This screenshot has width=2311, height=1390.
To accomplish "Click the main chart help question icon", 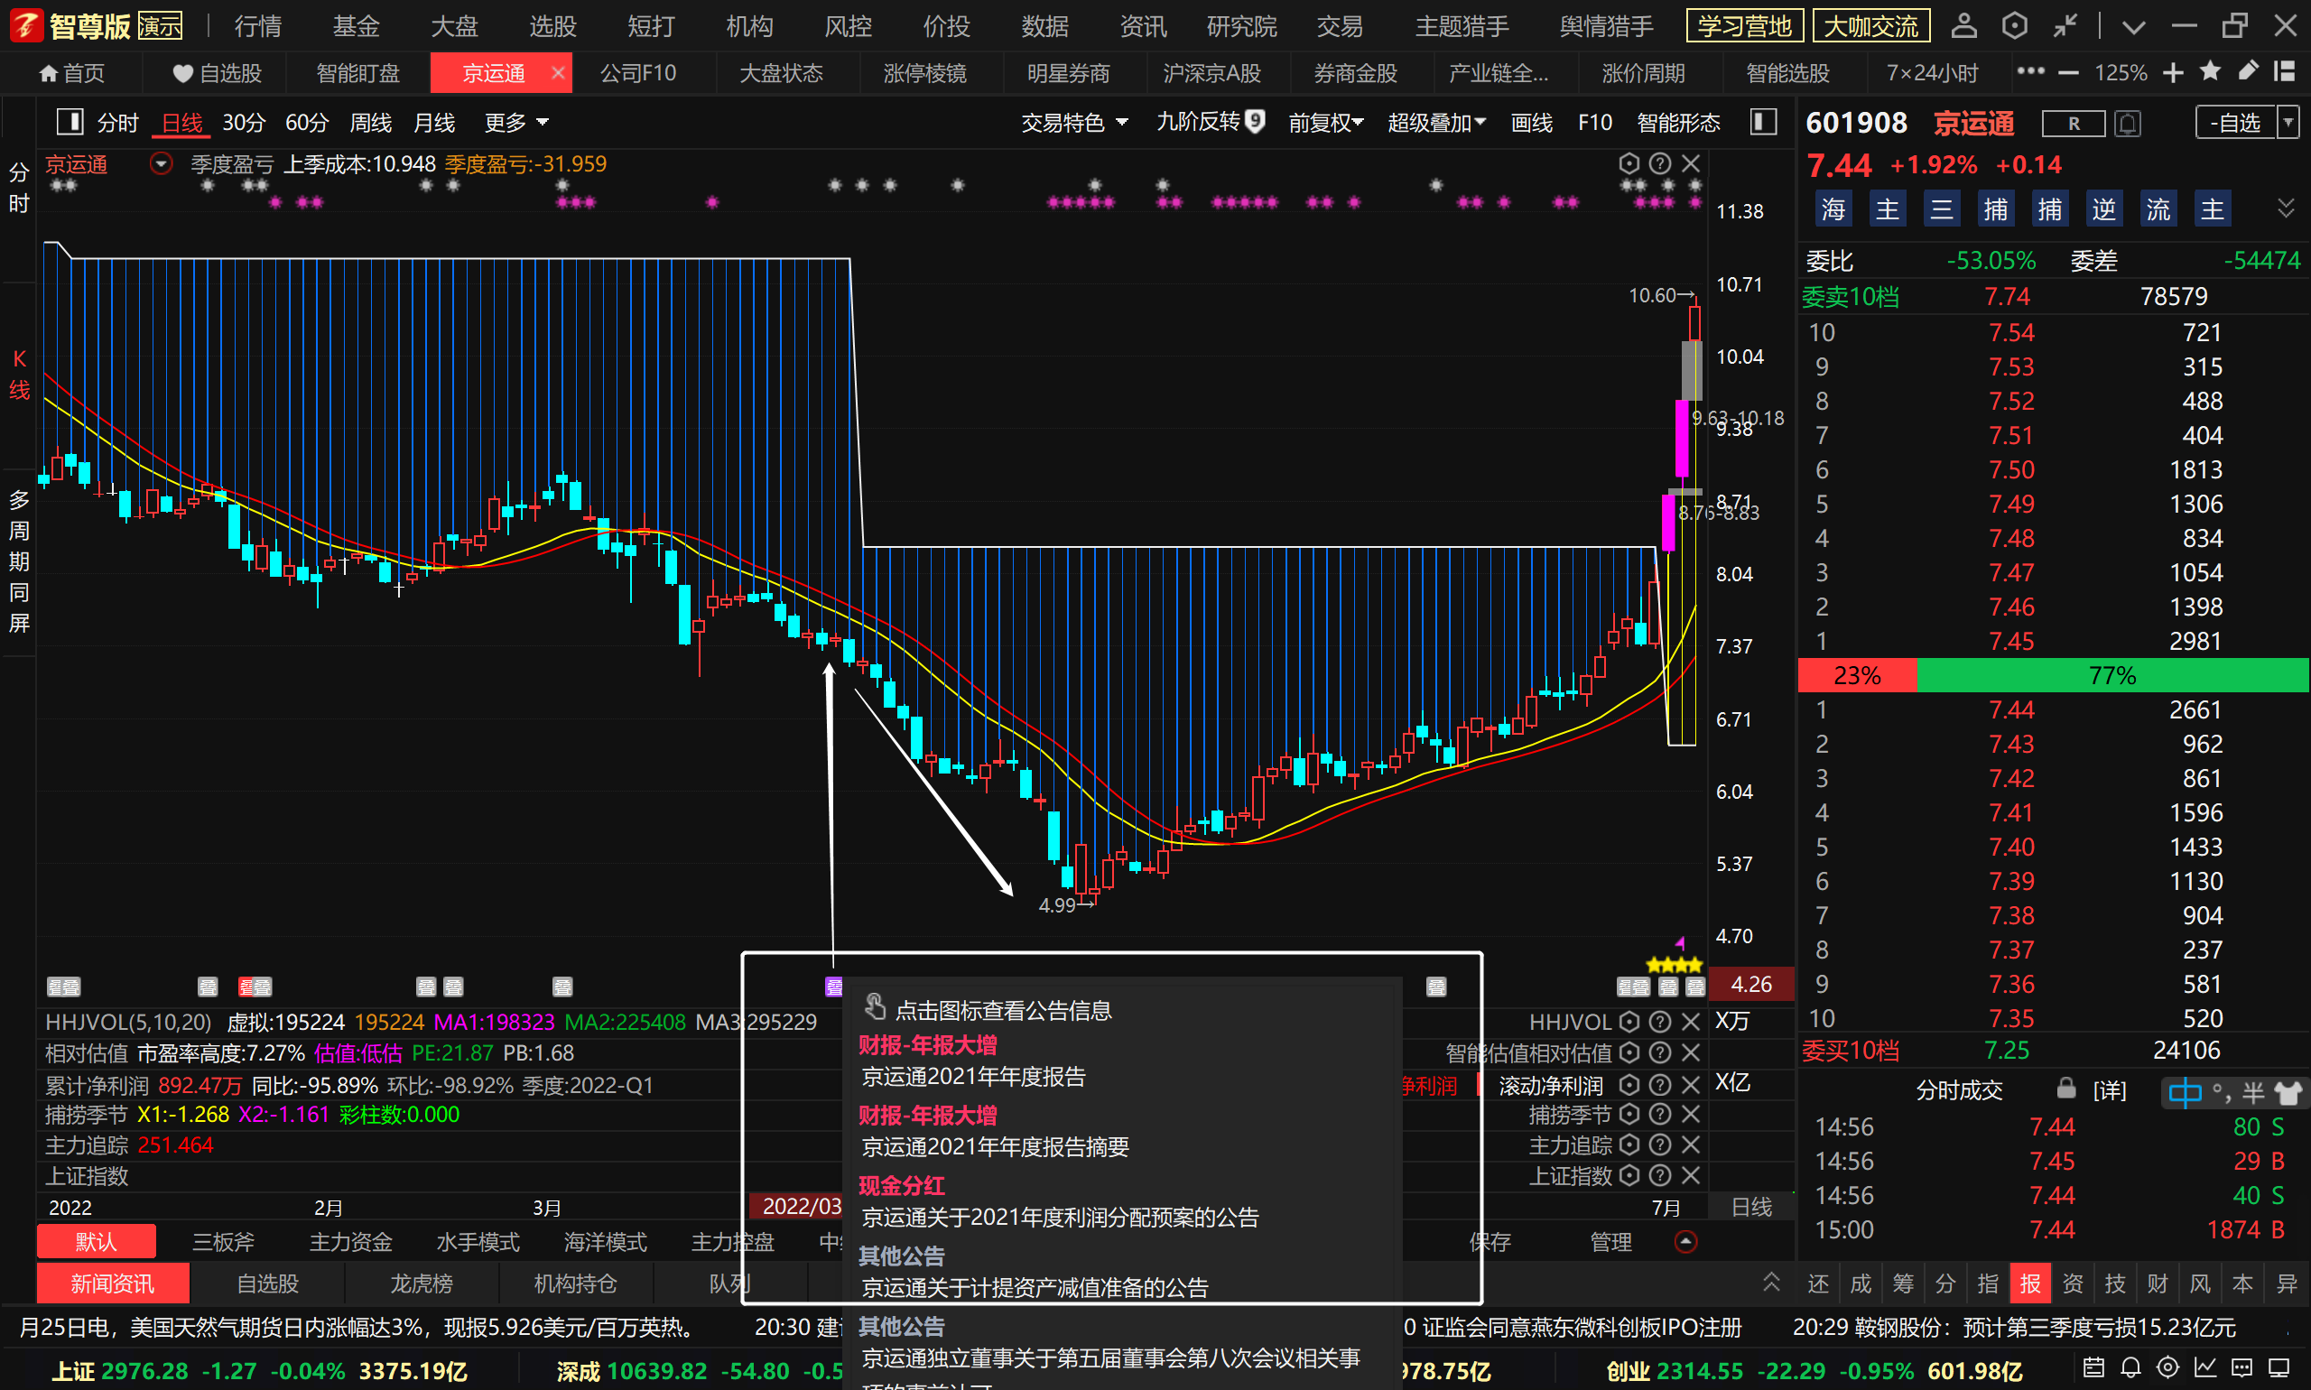I will (1659, 164).
